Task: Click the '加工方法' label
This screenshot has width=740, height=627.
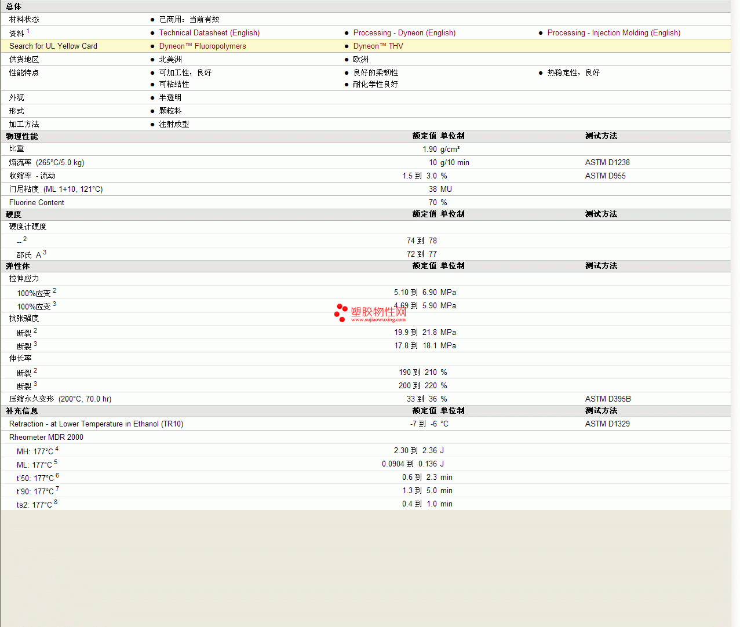Action: [24, 125]
